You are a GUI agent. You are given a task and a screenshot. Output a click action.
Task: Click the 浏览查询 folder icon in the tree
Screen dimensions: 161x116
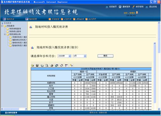[5, 26]
